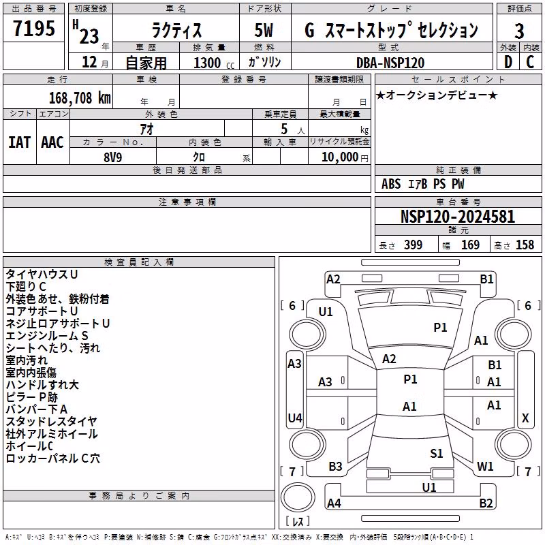Select the recycle deposit 10,000円

click(x=345, y=157)
